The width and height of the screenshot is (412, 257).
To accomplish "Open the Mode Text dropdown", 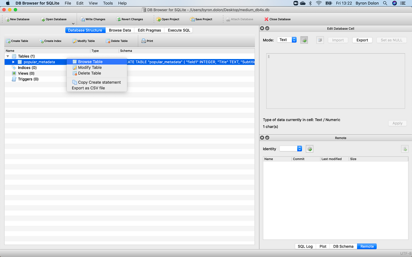I will [287, 40].
